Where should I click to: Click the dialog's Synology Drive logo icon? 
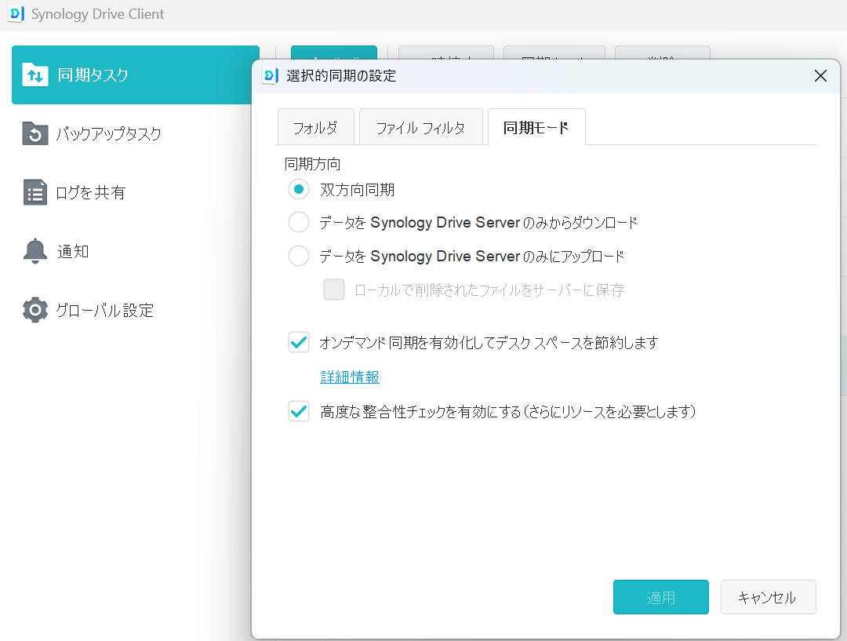[x=270, y=75]
